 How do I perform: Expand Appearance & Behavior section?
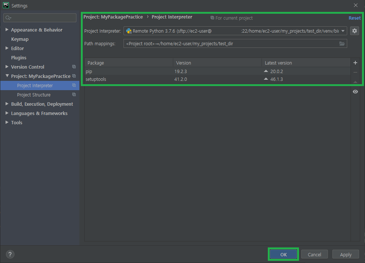pyautogui.click(x=7, y=30)
